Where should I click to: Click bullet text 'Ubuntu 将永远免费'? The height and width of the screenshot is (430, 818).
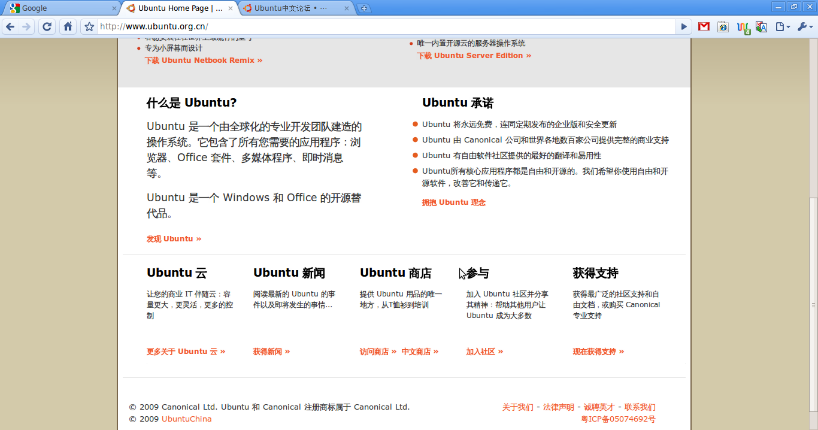pos(519,125)
